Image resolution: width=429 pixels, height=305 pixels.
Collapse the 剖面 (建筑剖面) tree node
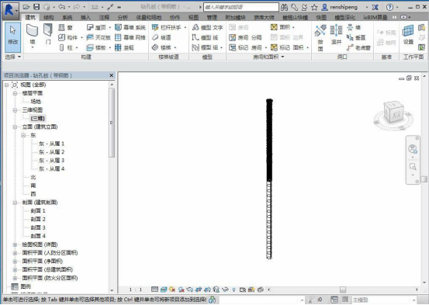click(x=15, y=203)
